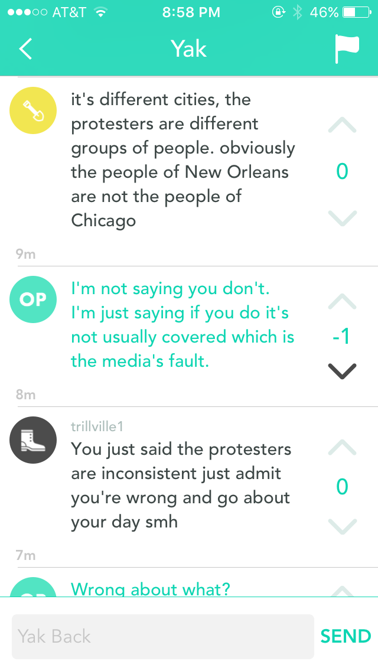Screen dimensions: 378x671
Task: Tap the dark boot avatar icon
Action: pos(33,440)
